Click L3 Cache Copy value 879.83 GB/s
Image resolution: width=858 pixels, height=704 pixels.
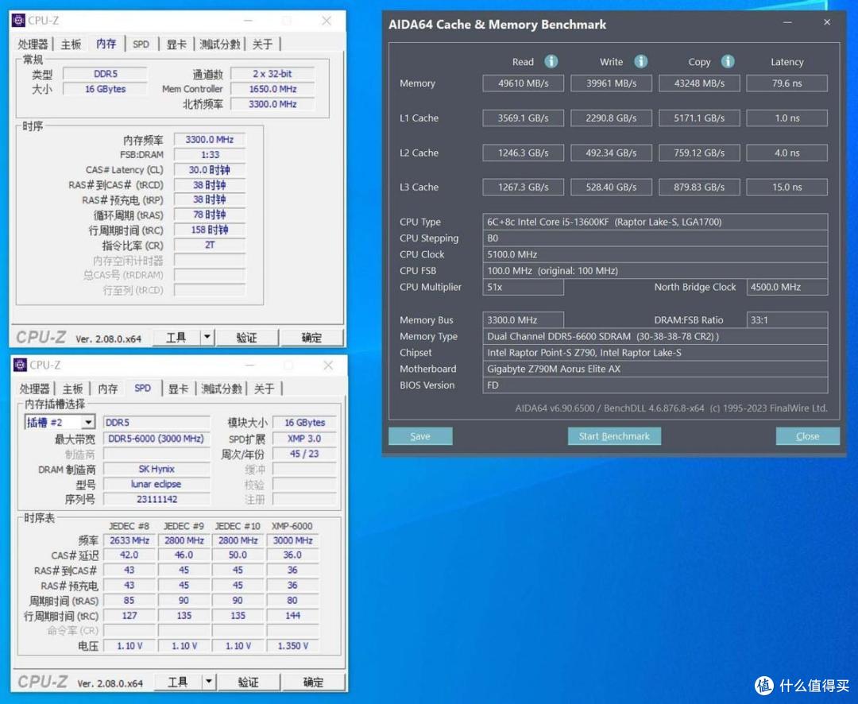coord(699,188)
